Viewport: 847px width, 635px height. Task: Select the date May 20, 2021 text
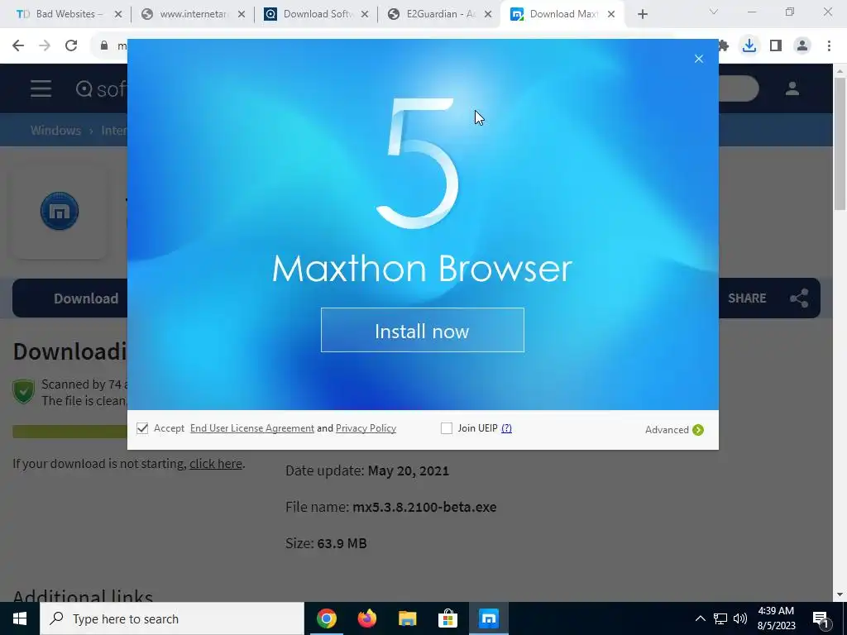[x=409, y=470]
